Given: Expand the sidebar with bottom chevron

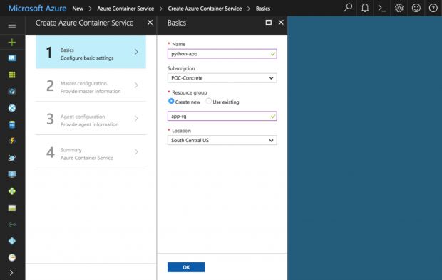Looking at the screenshot, I should [11, 273].
